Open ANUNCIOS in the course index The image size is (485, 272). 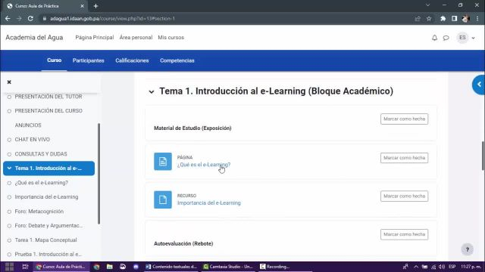click(x=28, y=125)
